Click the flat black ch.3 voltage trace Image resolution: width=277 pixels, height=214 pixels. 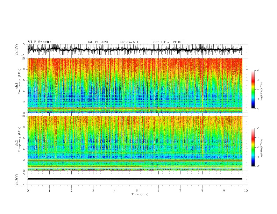click(x=135, y=179)
